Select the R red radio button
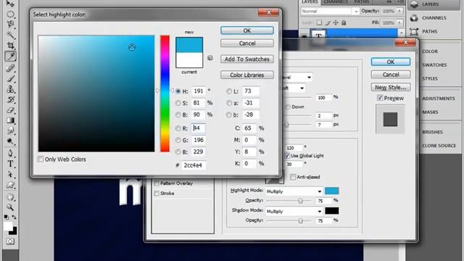 178,128
